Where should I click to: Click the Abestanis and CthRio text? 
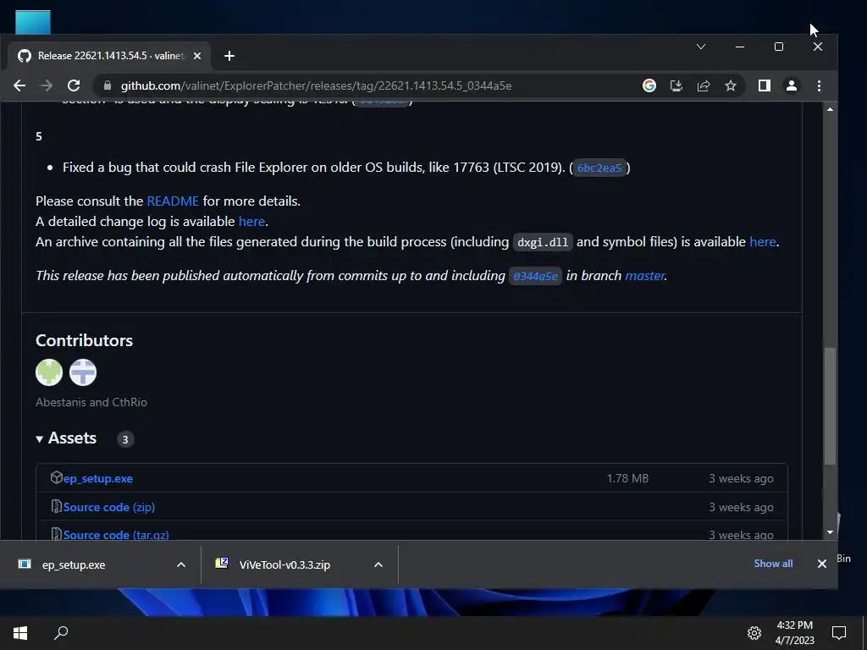coord(91,402)
